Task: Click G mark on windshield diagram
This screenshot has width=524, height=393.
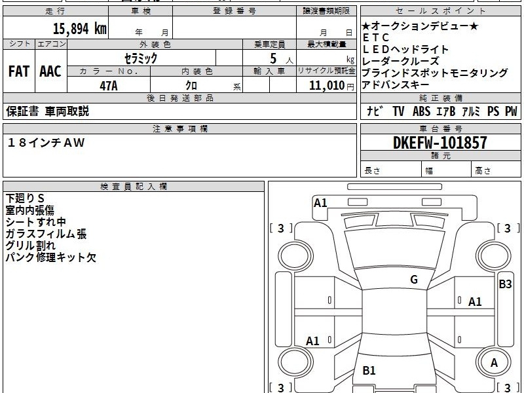Action: [x=414, y=280]
